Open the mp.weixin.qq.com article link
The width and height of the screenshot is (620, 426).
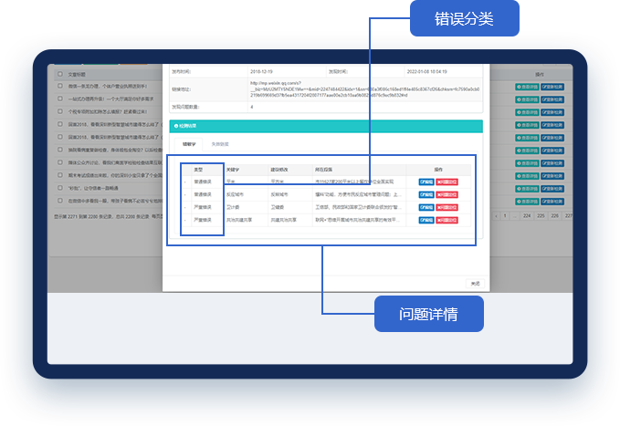(x=364, y=89)
